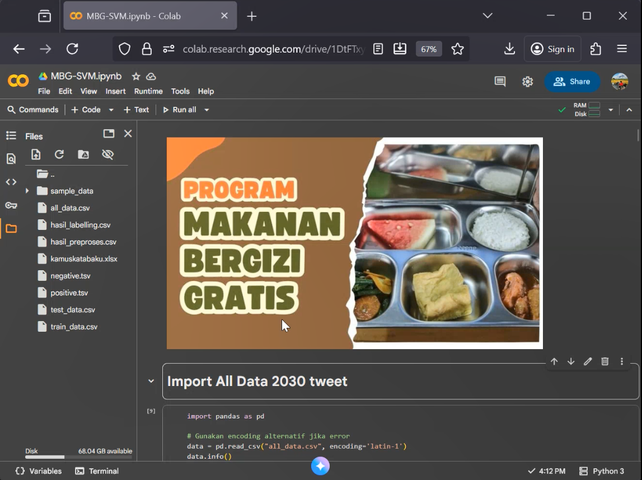Screen dimensions: 642x480
Task: Click the Mount Google Drive icon
Action: click(83, 154)
